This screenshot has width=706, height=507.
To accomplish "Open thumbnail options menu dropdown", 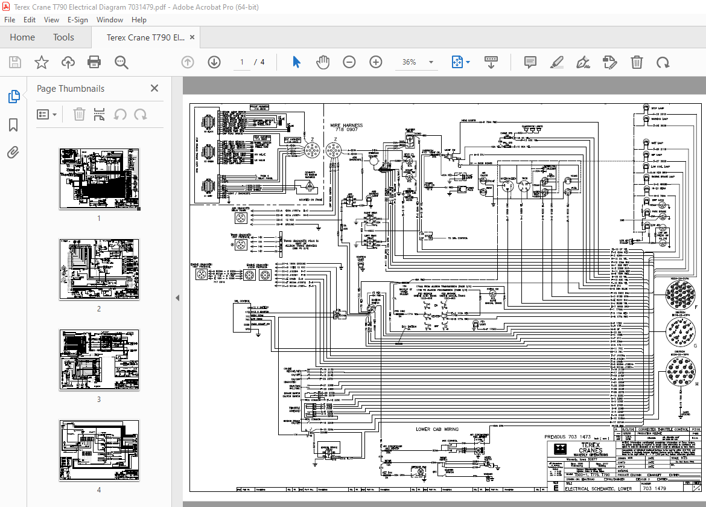I will coord(46,115).
